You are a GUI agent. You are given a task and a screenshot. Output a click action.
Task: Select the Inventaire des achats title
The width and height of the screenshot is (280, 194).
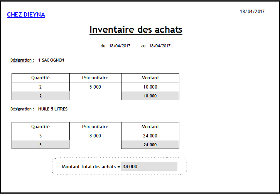coord(136,30)
